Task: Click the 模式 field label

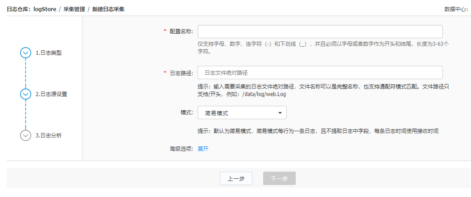Action: [186, 113]
